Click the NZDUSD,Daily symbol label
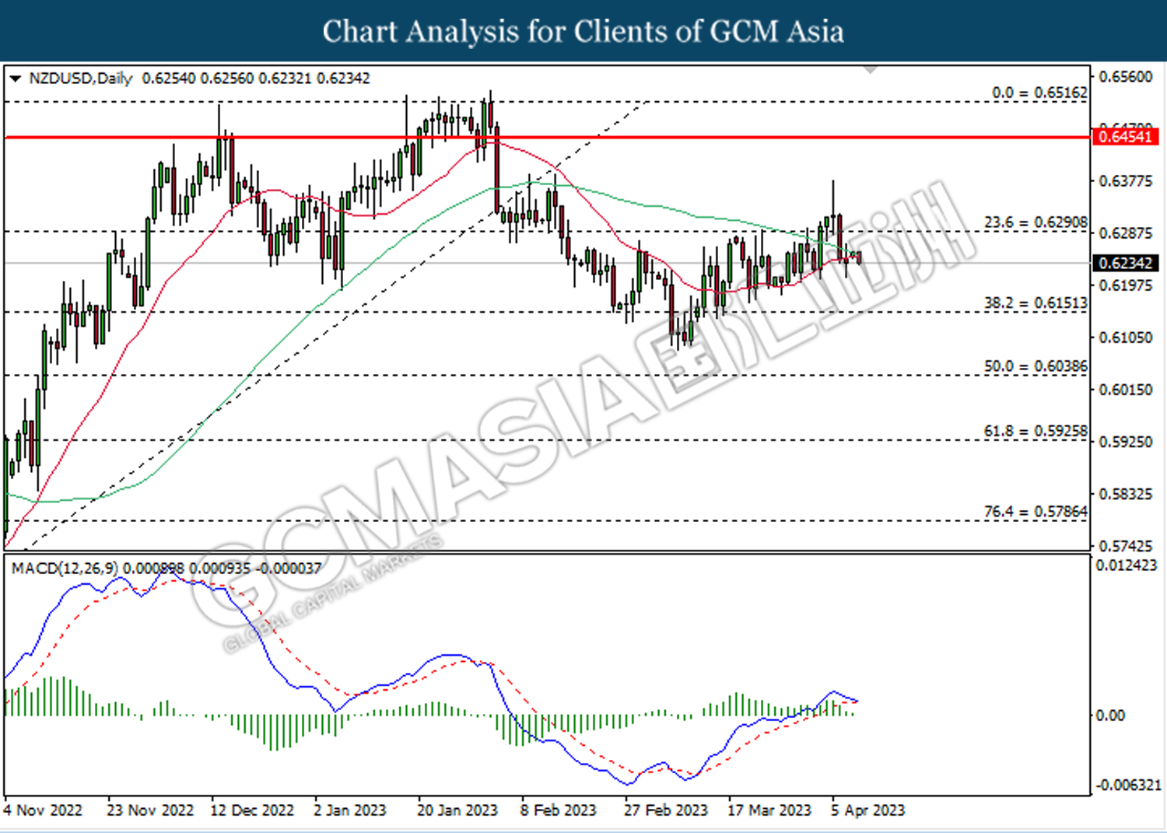 coord(81,79)
